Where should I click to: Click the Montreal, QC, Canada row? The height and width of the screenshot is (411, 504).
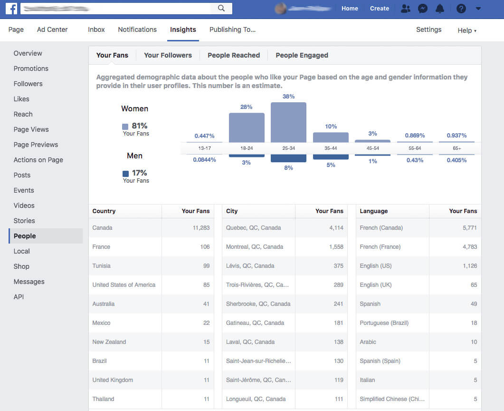click(x=285, y=247)
